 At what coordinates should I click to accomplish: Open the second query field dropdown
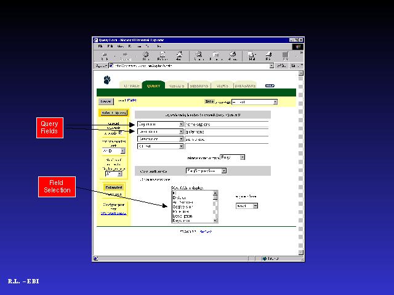[181, 132]
